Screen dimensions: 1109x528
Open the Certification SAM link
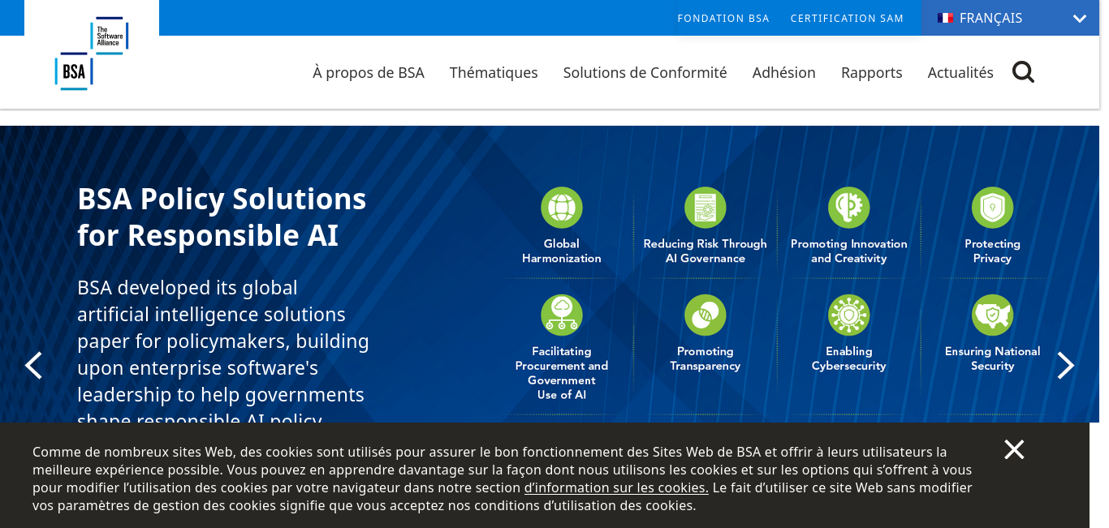pyautogui.click(x=847, y=19)
